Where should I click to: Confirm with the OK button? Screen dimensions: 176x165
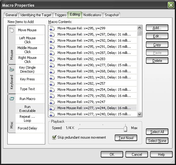[x=112, y=154]
